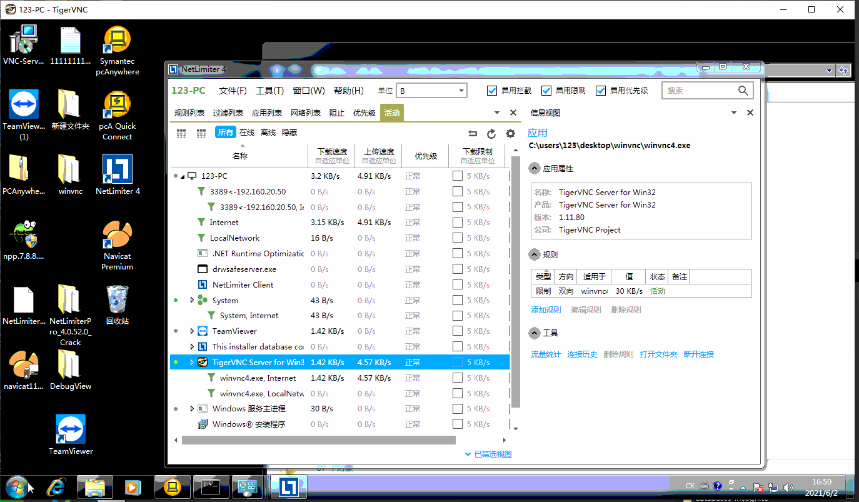Expand the System tree node
This screenshot has width=859, height=502.
[193, 300]
